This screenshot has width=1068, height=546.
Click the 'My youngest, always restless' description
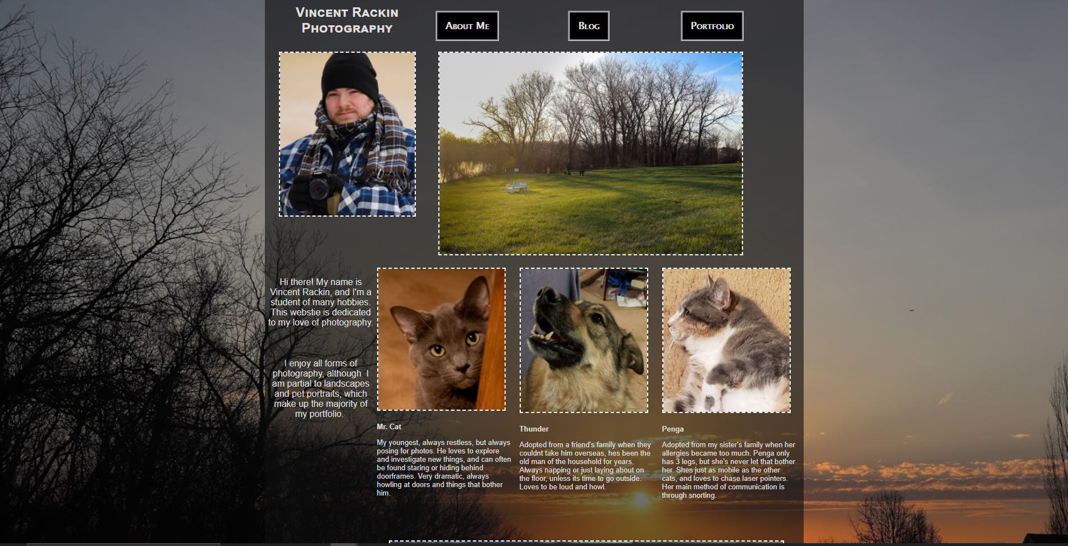coord(444,467)
